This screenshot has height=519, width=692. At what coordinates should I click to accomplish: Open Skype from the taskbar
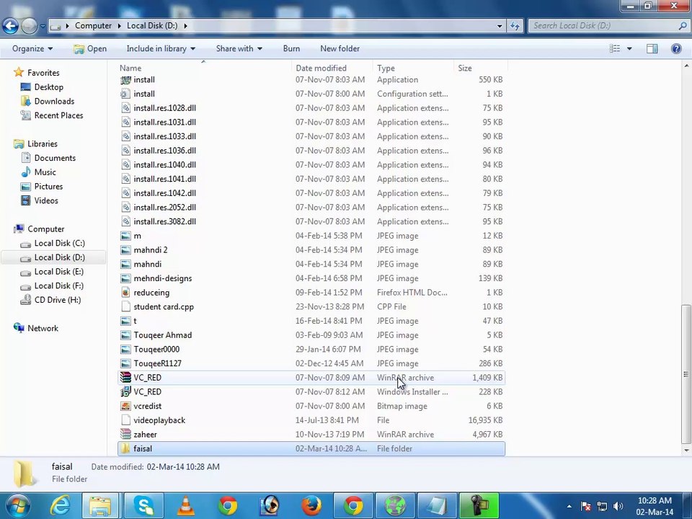tap(144, 506)
